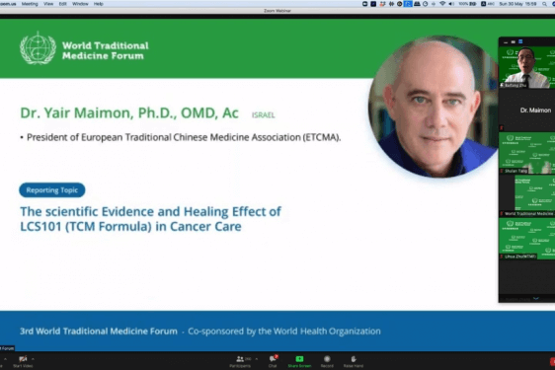Click the 3rd World Traditional Medicine Forum footer
Viewport: 555px width, 370px height.
(x=99, y=332)
